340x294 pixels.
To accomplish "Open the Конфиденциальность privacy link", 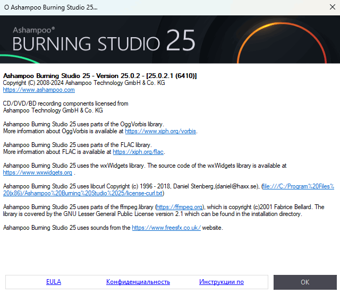I will (x=138, y=282).
